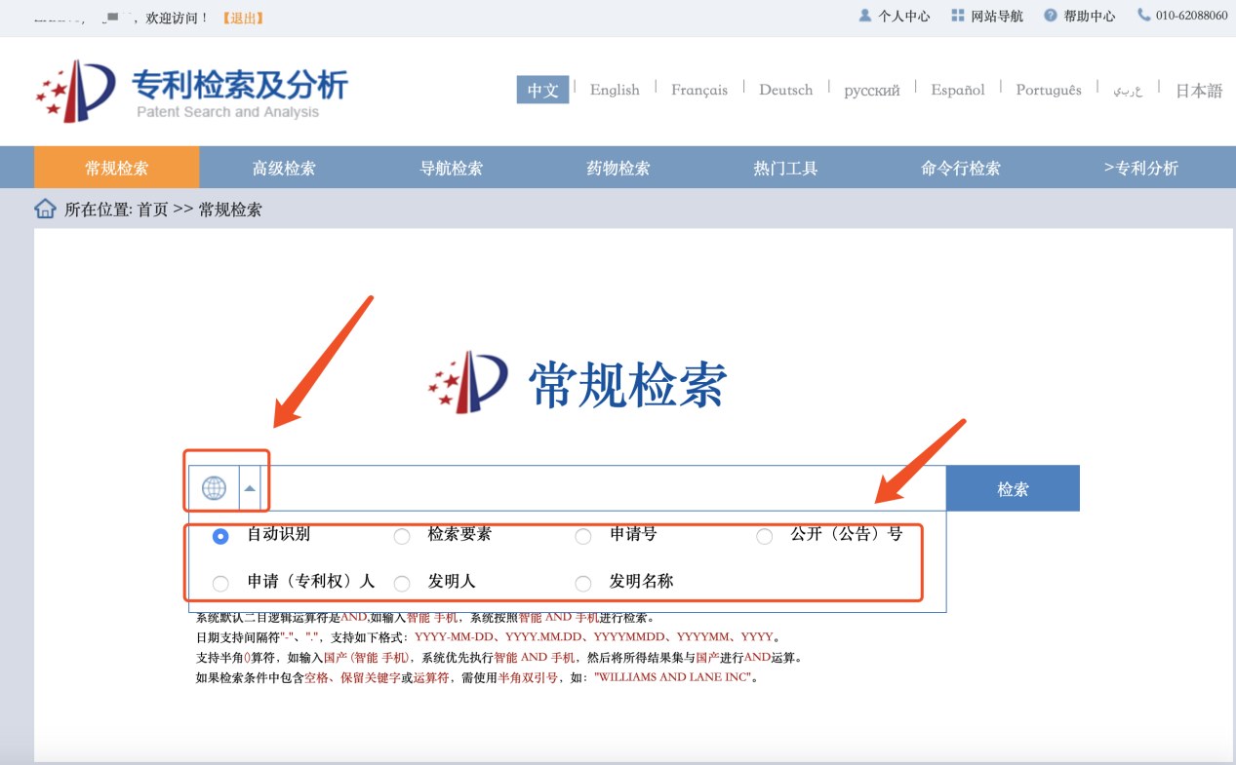The height and width of the screenshot is (765, 1236).
Task: Click the 网站导航 grid icon
Action: click(957, 16)
